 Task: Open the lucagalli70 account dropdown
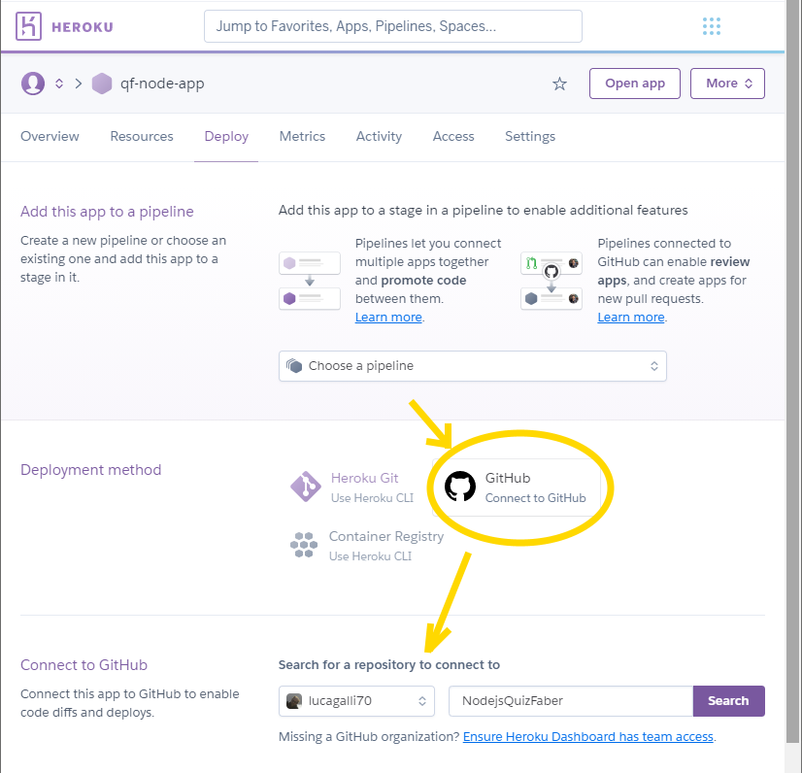point(356,700)
